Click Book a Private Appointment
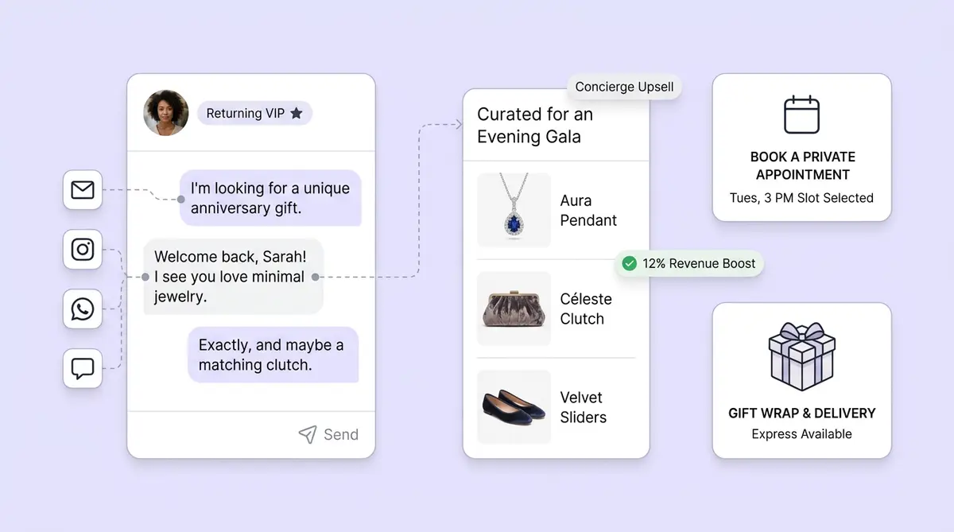Image resolution: width=954 pixels, height=532 pixels. (x=801, y=166)
